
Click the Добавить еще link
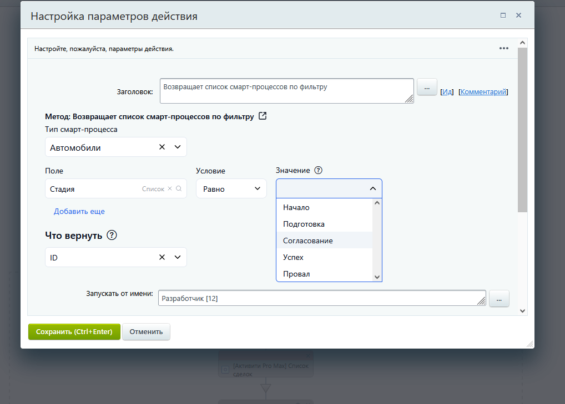(x=79, y=211)
